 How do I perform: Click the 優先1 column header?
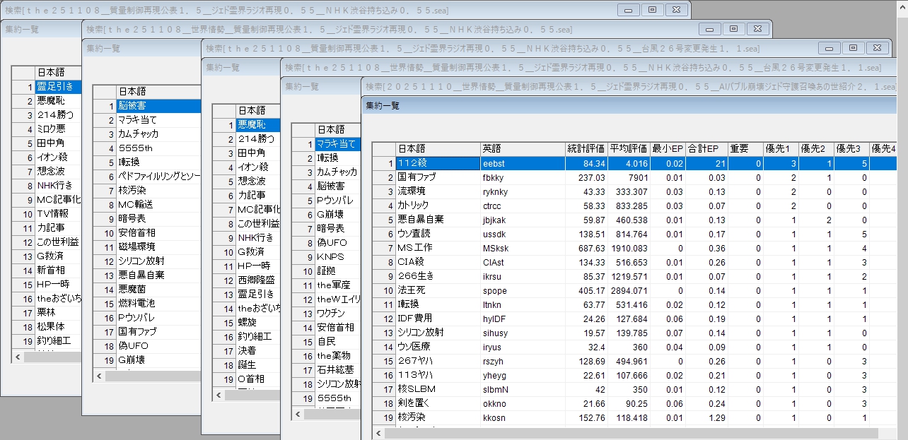[780, 149]
